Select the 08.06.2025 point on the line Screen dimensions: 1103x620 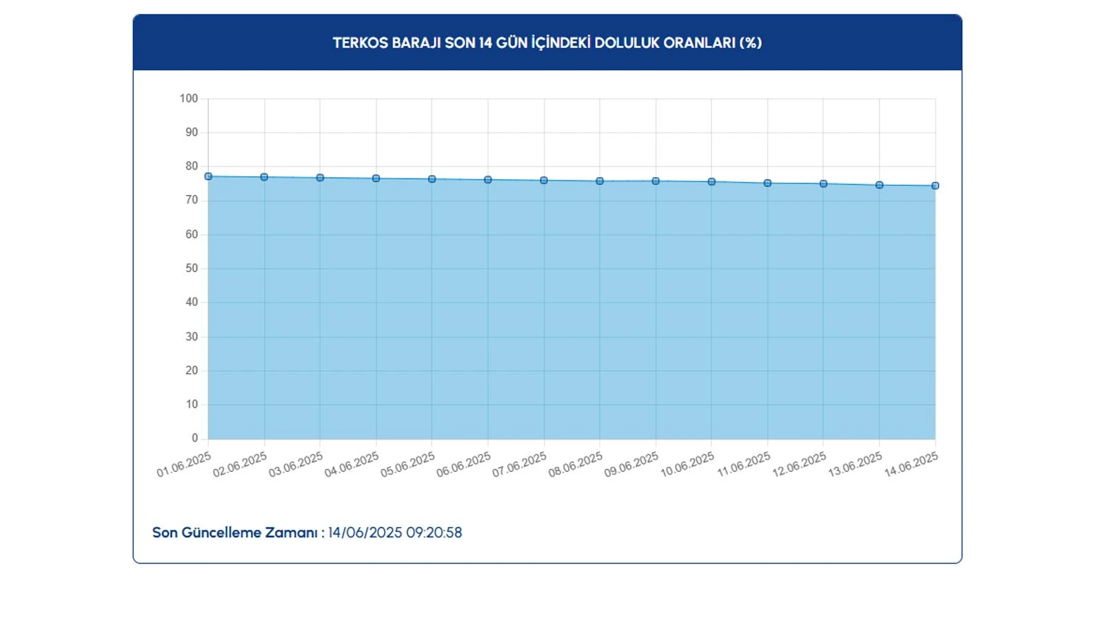(600, 181)
